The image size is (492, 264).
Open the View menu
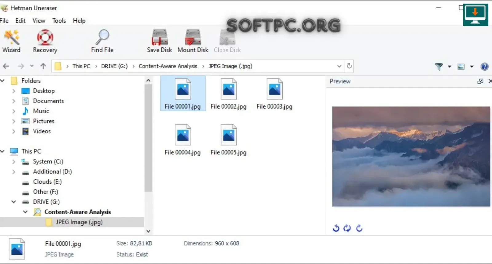click(39, 21)
